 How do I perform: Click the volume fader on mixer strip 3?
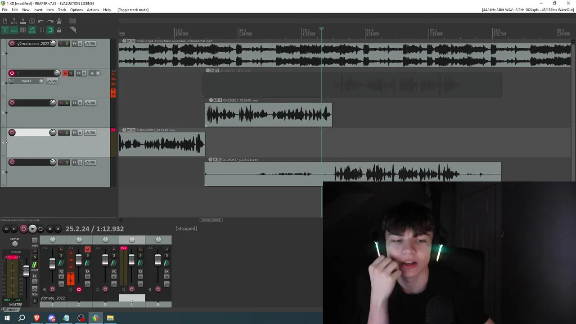tap(105, 261)
